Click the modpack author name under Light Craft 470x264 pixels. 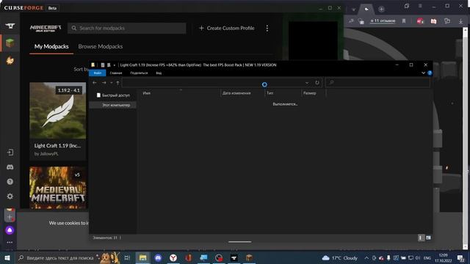[x=46, y=153]
